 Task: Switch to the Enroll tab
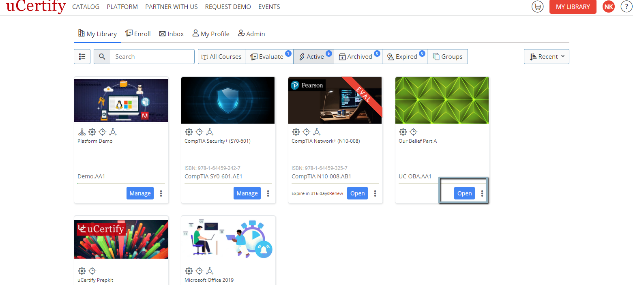[x=138, y=34]
